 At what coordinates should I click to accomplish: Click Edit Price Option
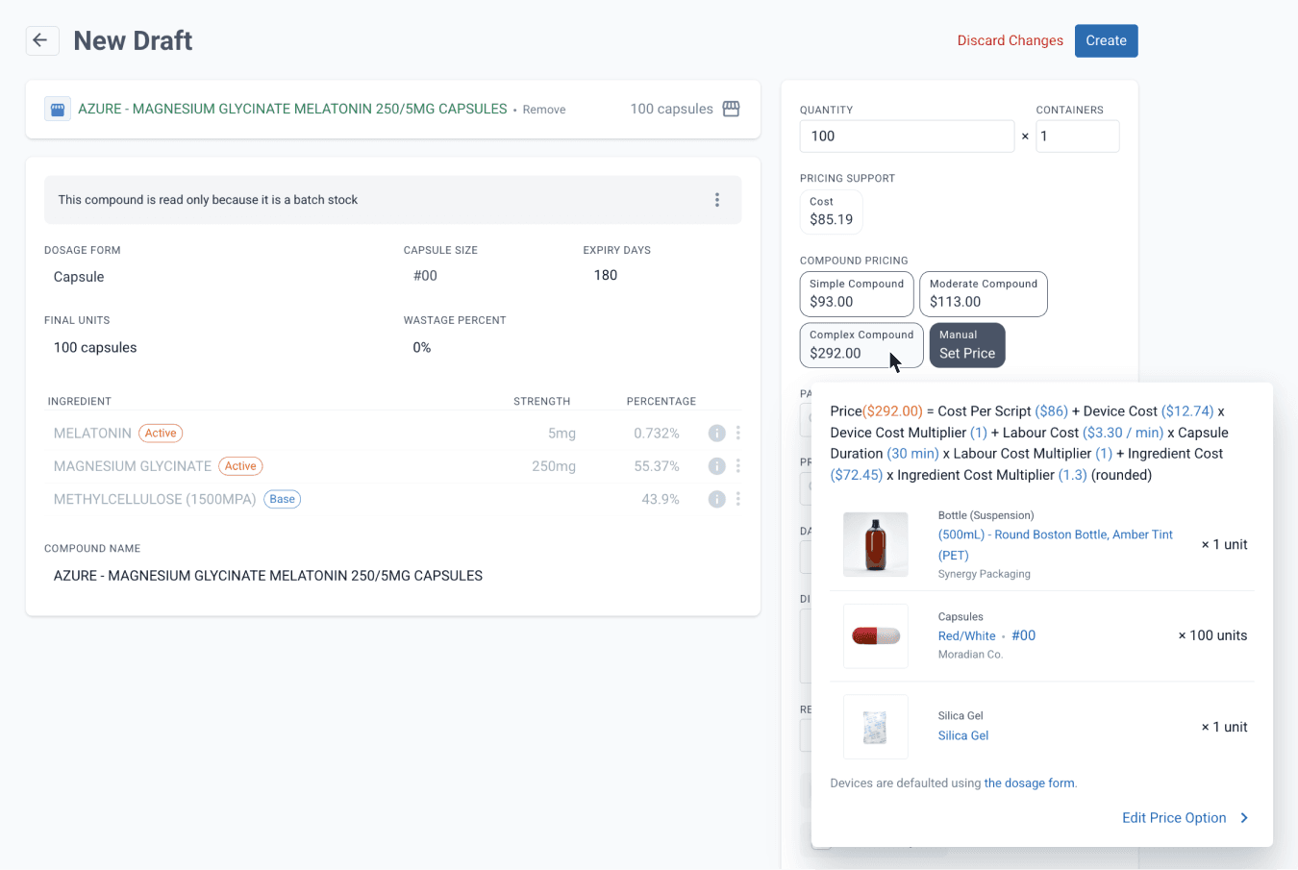[1174, 818]
